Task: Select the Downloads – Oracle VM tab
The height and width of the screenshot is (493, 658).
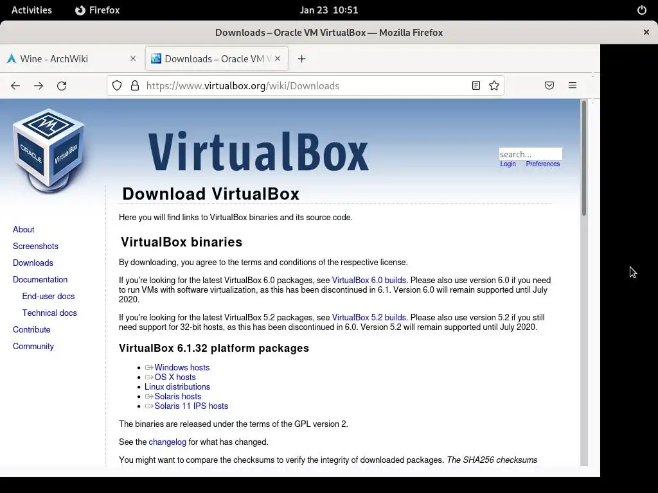Action: point(217,58)
